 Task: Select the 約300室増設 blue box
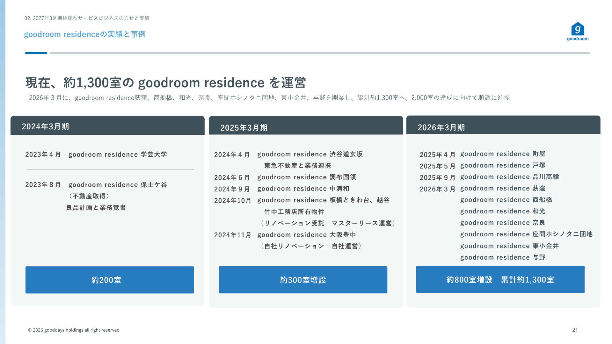tap(303, 280)
